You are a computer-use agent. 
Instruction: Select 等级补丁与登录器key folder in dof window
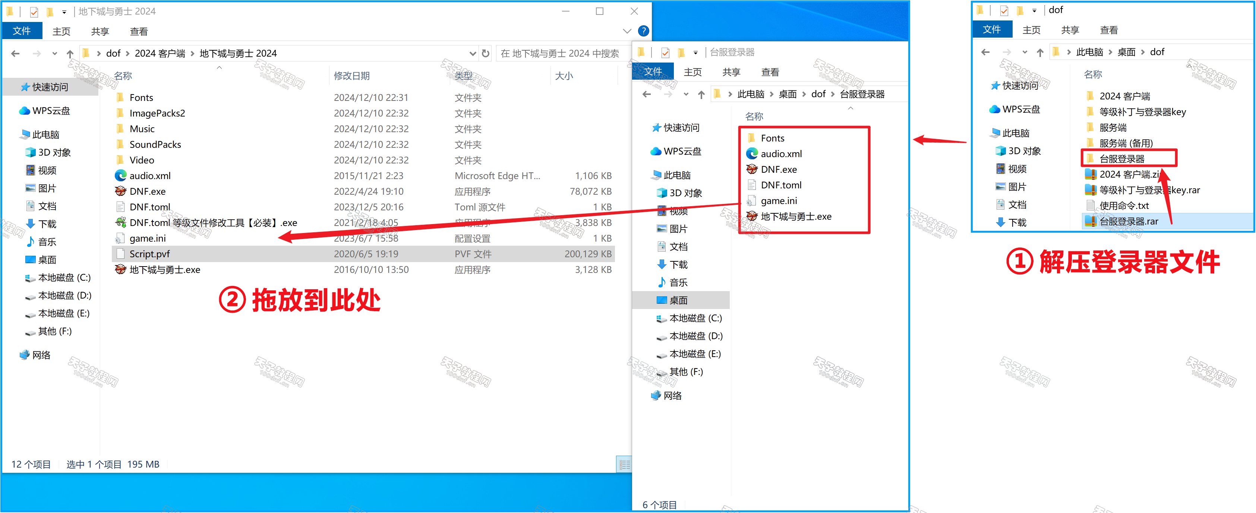click(x=1142, y=112)
